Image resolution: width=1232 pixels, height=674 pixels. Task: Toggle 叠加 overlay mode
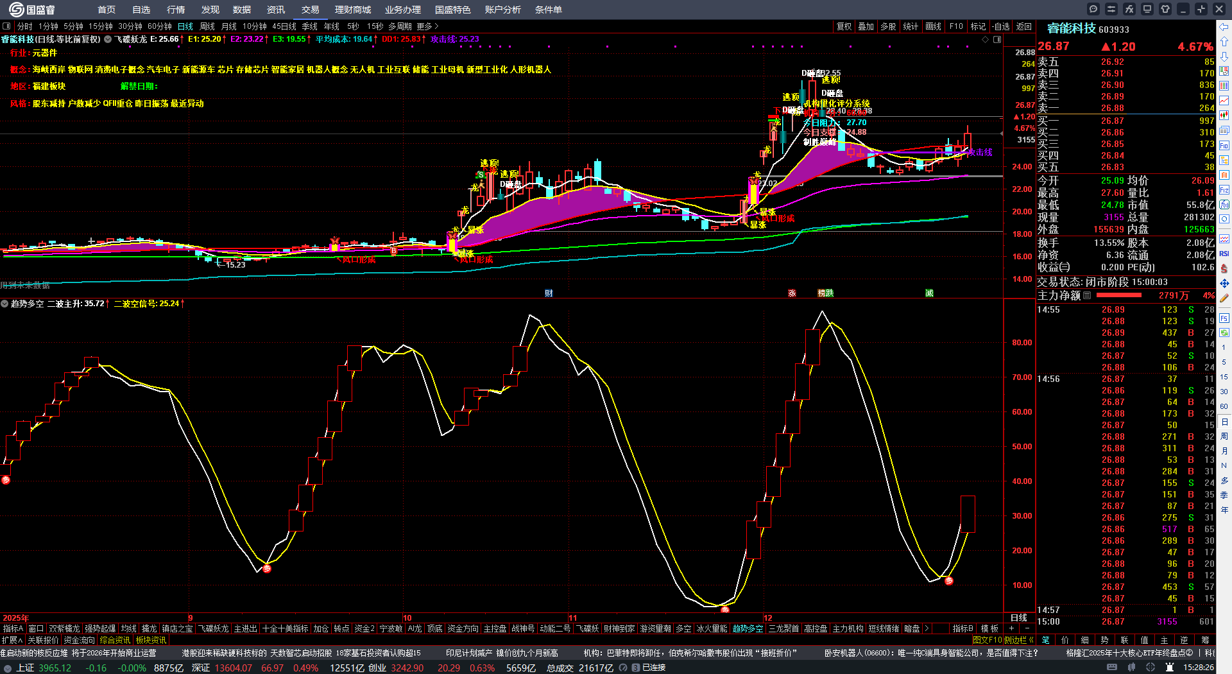866,26
